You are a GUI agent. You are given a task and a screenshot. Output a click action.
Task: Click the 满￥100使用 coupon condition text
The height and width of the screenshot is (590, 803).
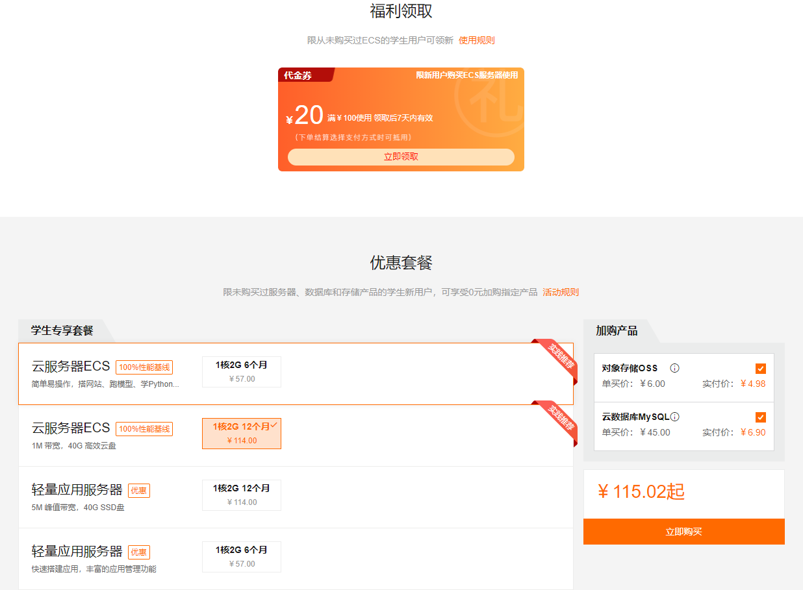(x=350, y=118)
